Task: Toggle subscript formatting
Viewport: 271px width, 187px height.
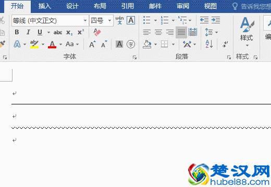Action: pos(69,32)
